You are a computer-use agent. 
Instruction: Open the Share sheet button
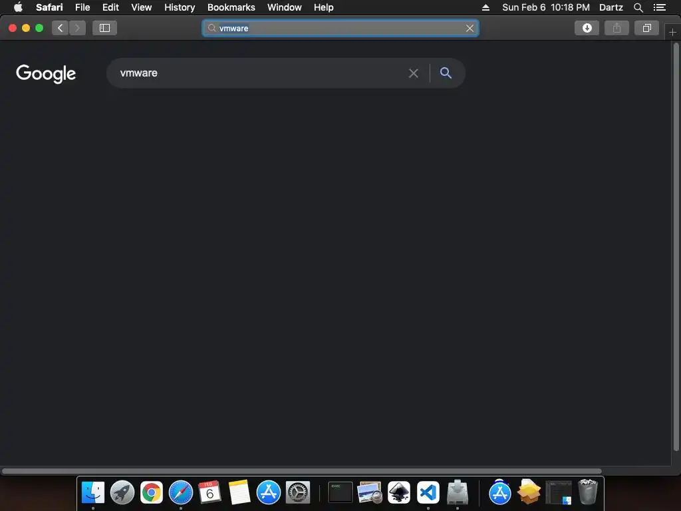[x=616, y=28]
